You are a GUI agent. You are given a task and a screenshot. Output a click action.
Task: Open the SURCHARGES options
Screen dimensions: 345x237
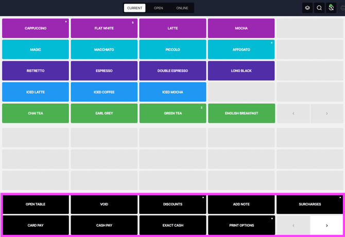310,204
